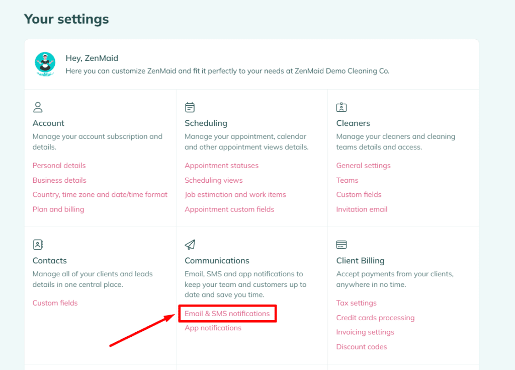
Task: Click the Contacts address book icon
Action: [38, 245]
